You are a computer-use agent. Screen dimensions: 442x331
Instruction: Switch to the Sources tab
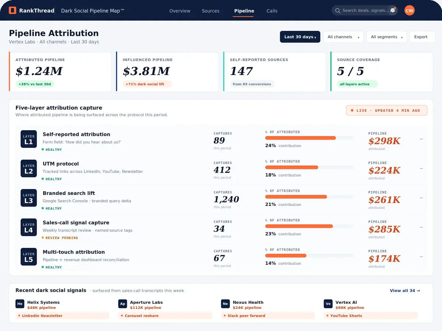click(x=211, y=11)
